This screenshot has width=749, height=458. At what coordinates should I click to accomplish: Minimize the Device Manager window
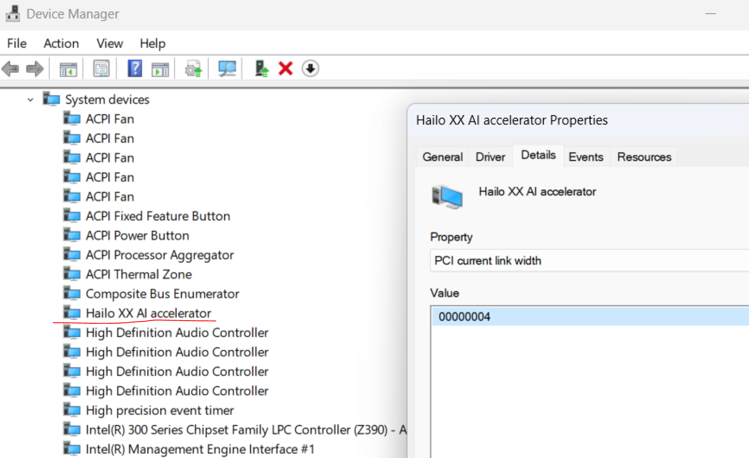pos(710,14)
